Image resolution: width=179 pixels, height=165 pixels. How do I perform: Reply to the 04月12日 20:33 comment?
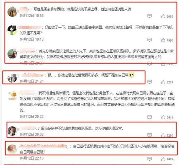pos(150,135)
